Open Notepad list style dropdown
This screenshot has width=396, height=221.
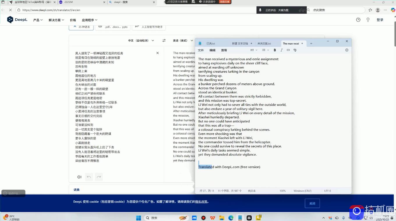pyautogui.click(x=265, y=50)
